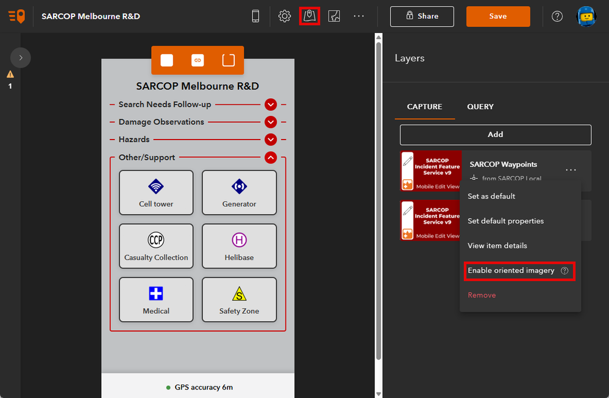Click the SARCOP Melbourne R&D project title
Viewport: 609px width, 398px height.
pos(91,16)
